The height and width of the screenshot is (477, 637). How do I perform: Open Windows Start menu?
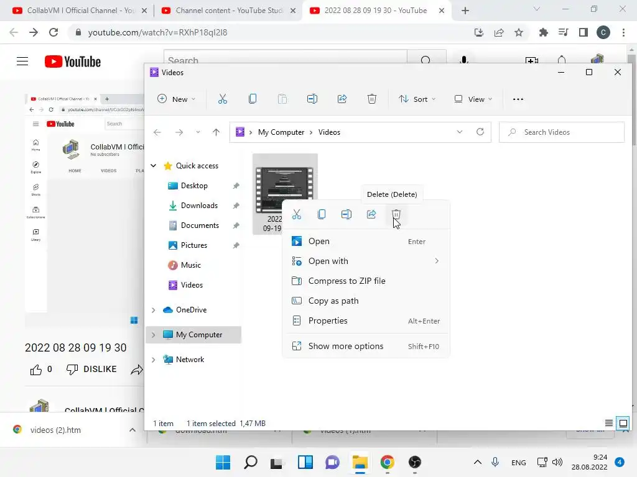tap(223, 462)
